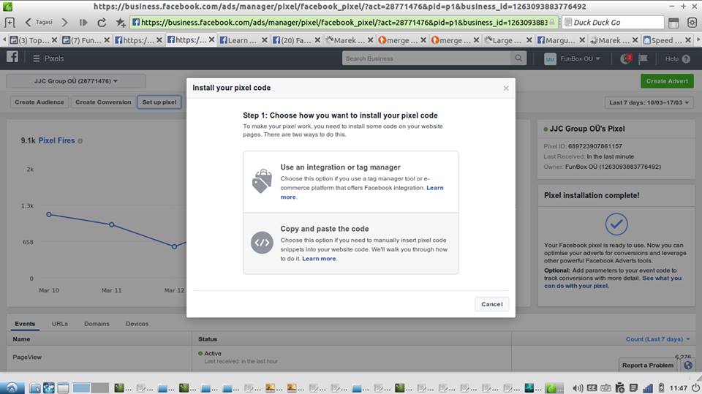The image size is (702, 394).
Task: Click the Create Conversion button
Action: 103,102
